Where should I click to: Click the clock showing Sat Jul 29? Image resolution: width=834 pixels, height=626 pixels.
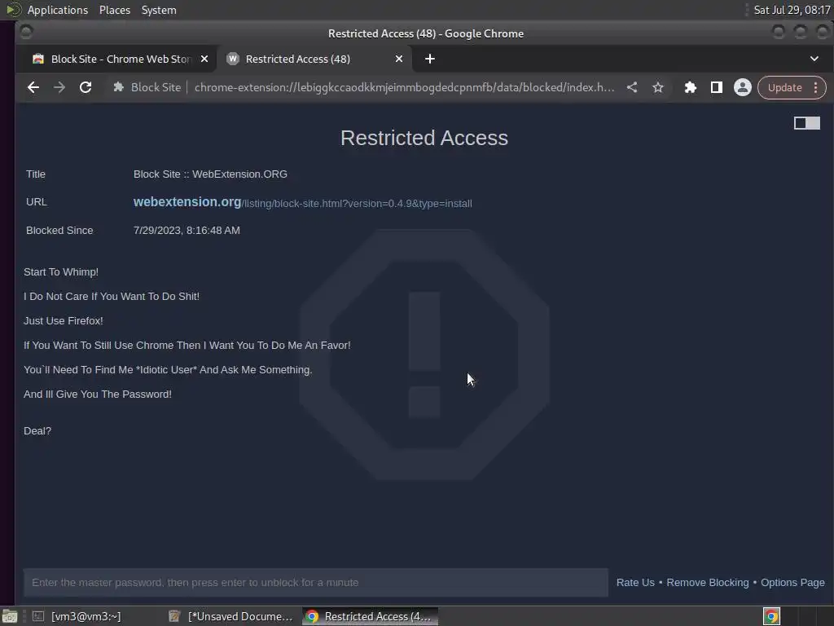point(792,10)
